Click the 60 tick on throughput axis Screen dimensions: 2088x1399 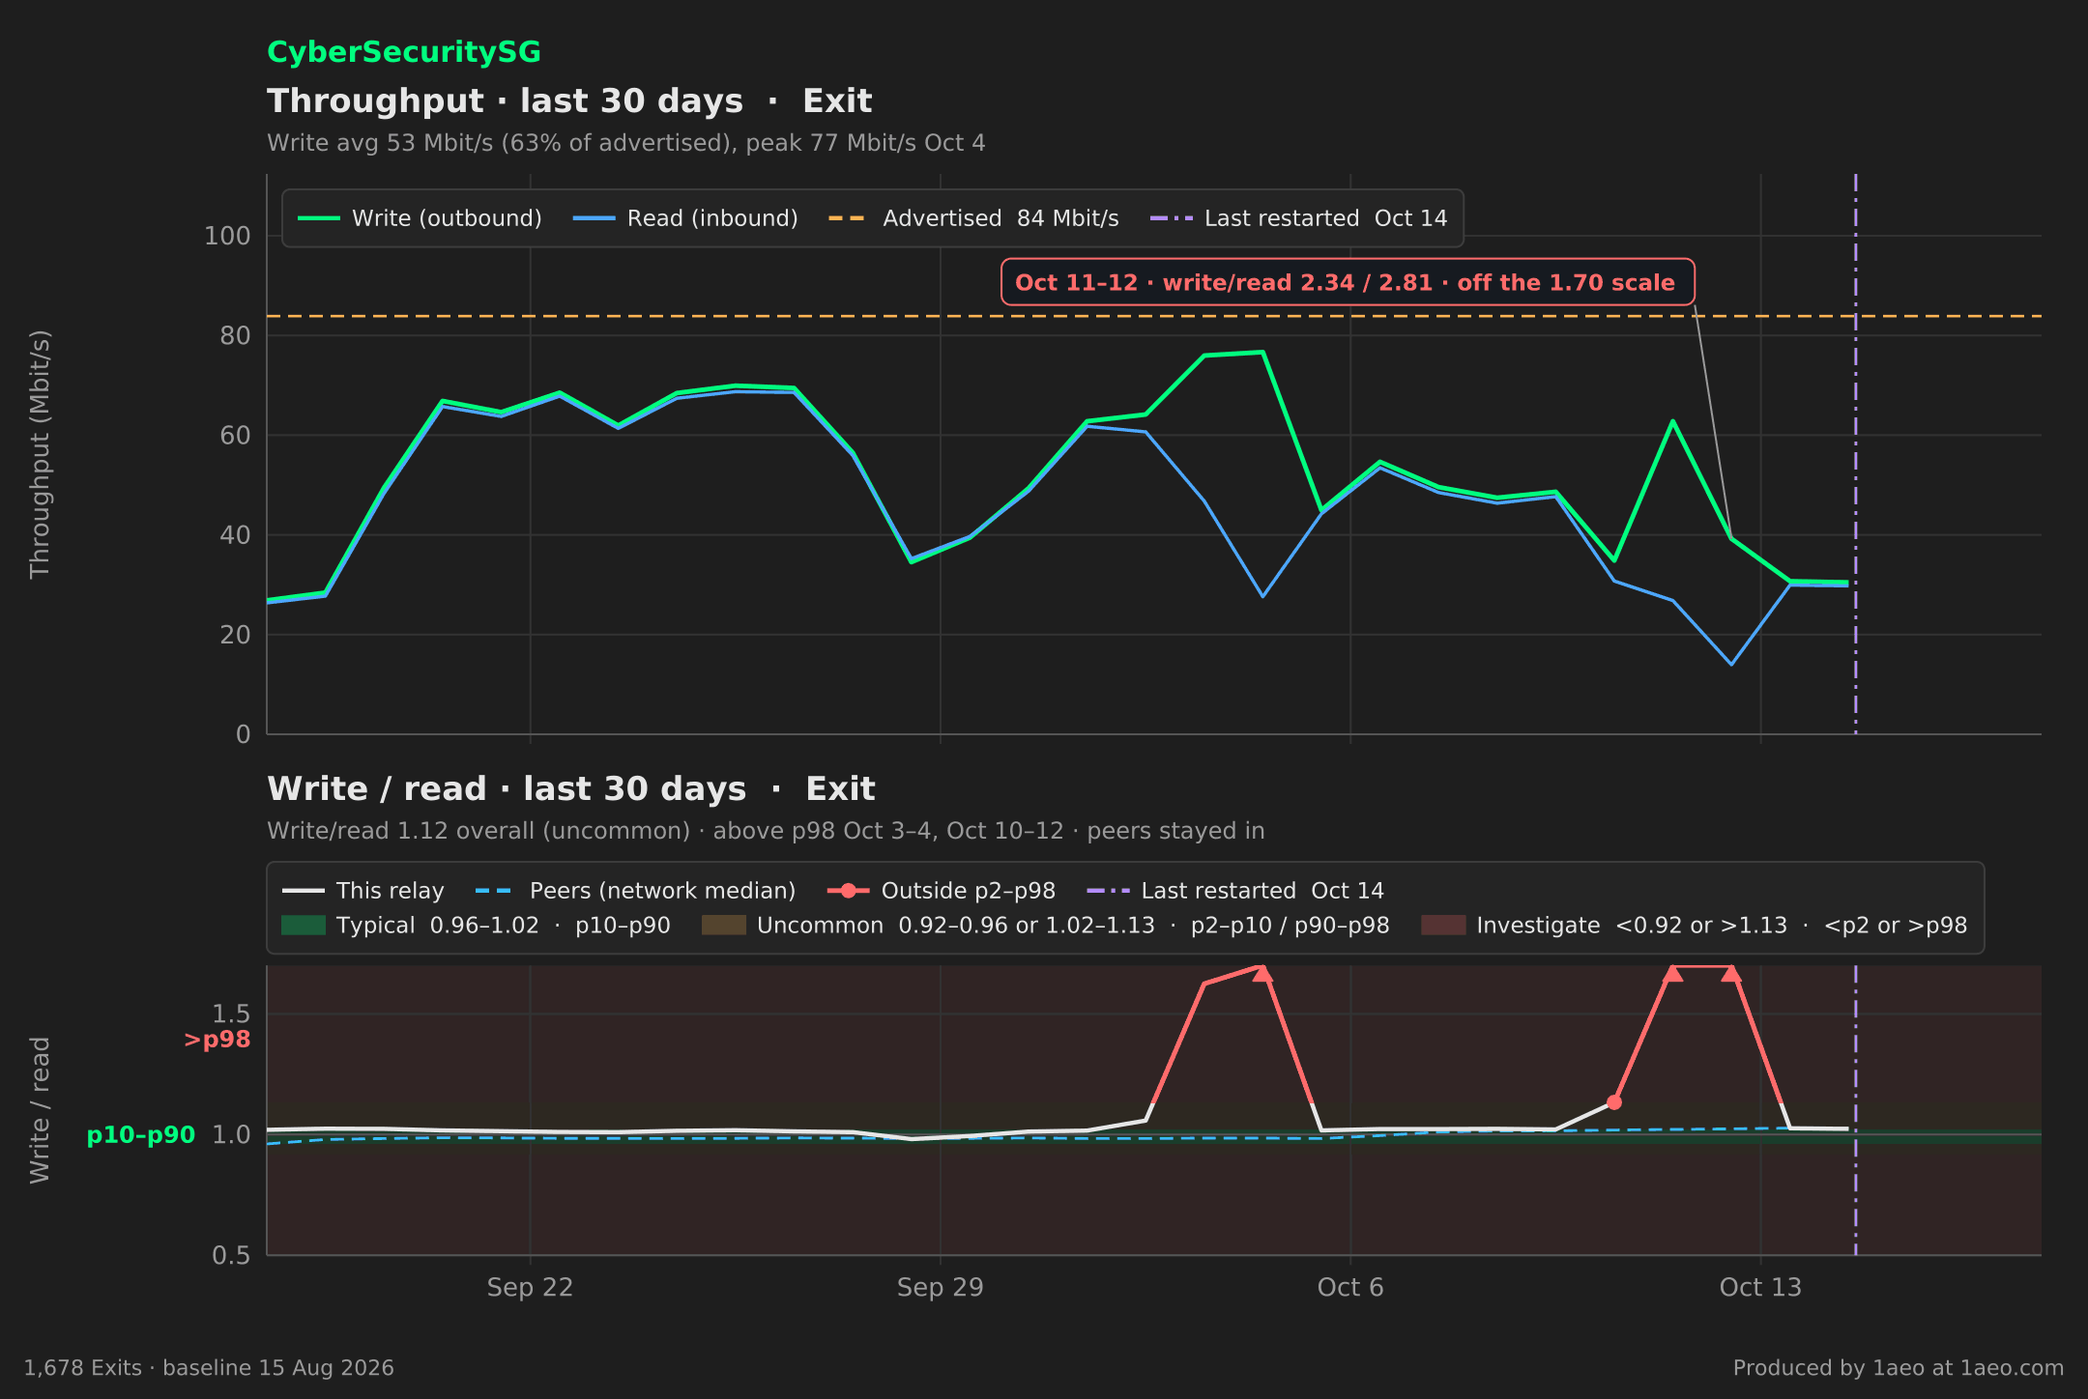point(235,436)
